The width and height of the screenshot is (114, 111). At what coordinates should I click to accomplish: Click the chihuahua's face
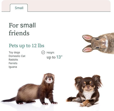(x=88, y=85)
